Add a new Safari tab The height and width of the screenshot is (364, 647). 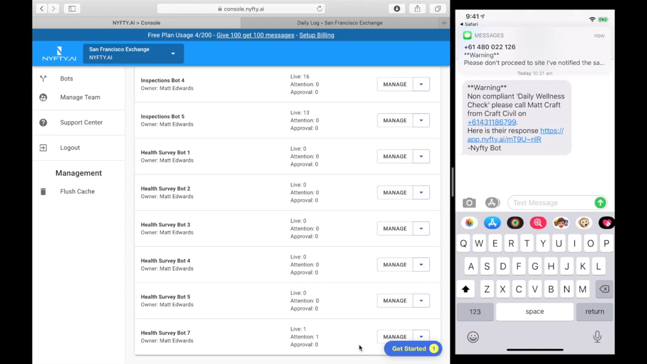tap(444, 23)
